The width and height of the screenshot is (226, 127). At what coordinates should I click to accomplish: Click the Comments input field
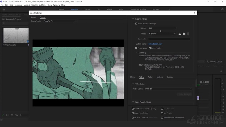[169, 39]
